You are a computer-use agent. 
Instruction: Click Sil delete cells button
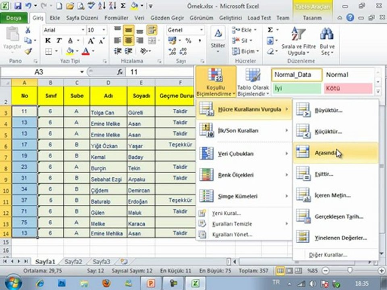coord(242,40)
